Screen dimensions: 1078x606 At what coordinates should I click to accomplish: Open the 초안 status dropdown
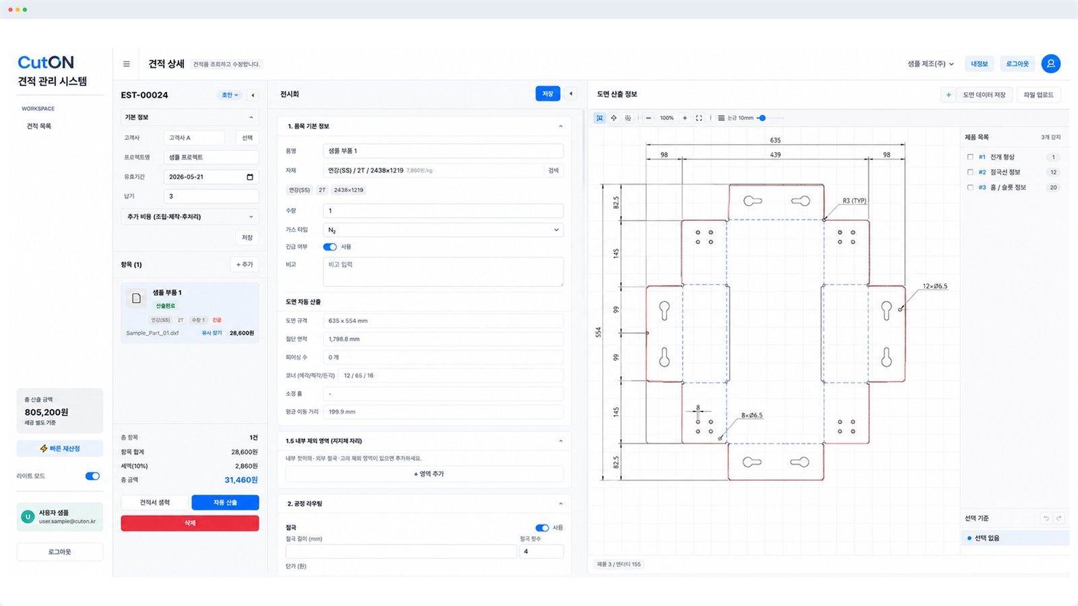coord(230,95)
